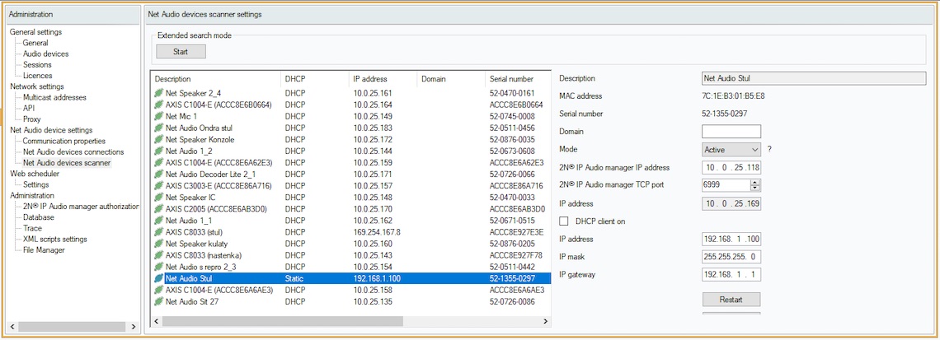Open Settings under Web scheduler
The height and width of the screenshot is (340, 940).
pyautogui.click(x=36, y=184)
